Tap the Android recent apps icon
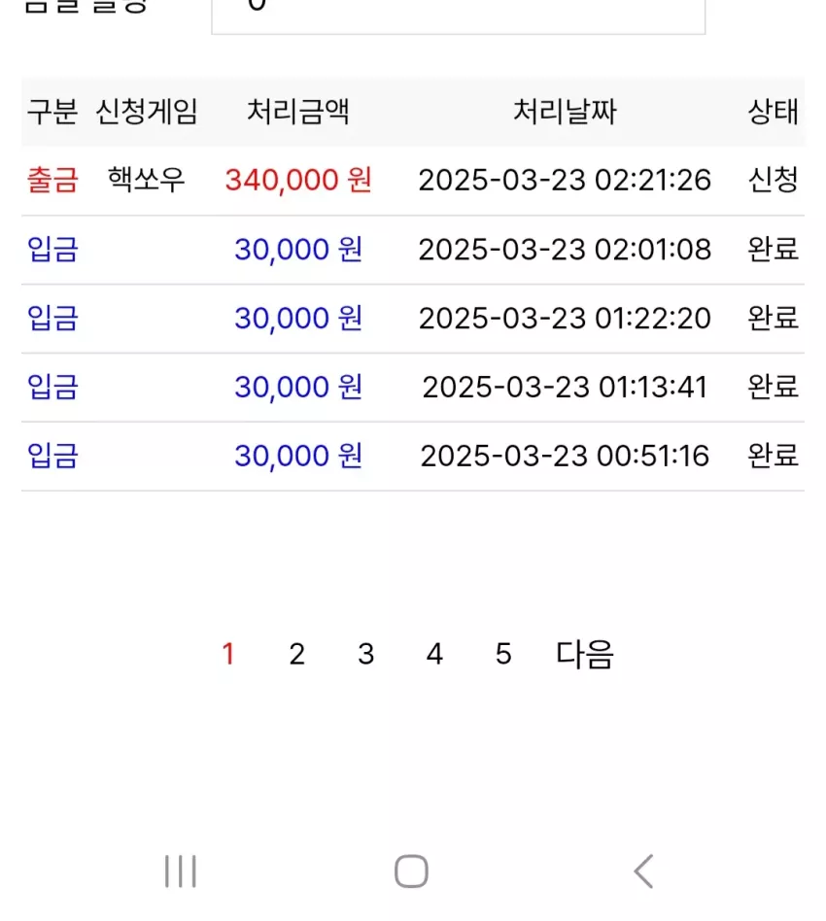 click(181, 871)
